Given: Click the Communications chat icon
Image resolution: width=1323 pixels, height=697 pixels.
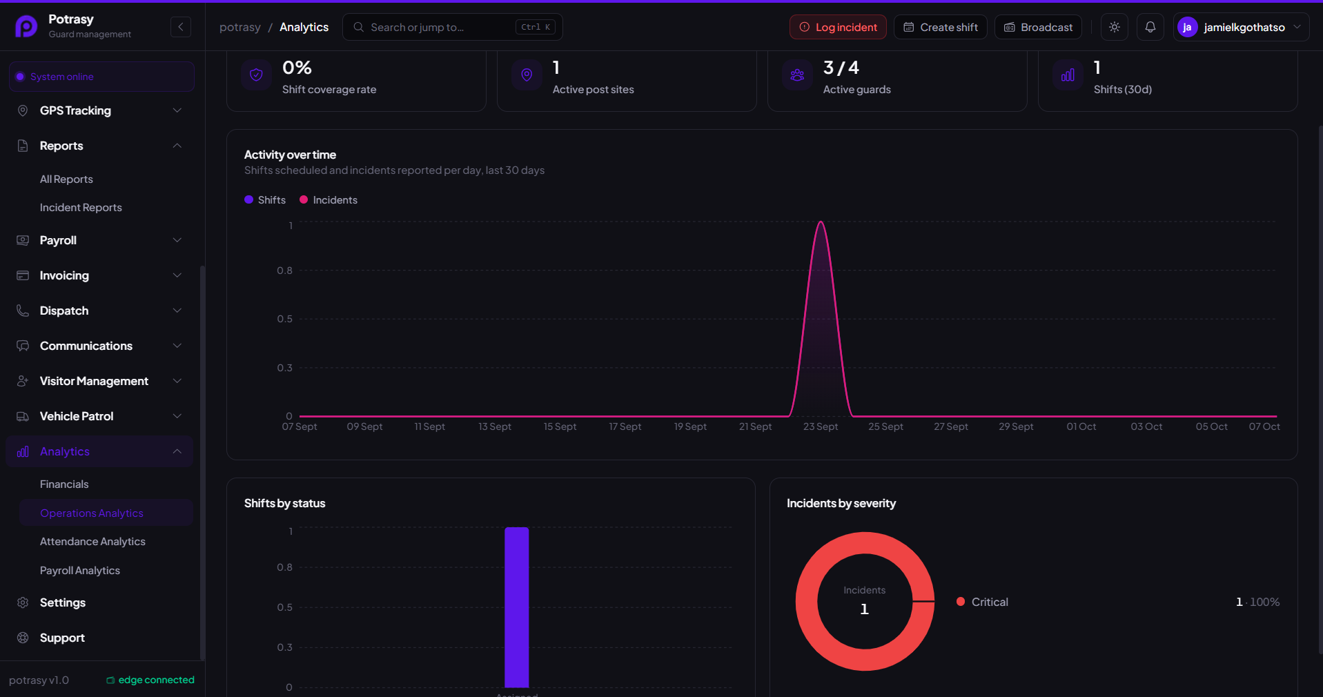Looking at the screenshot, I should (23, 346).
